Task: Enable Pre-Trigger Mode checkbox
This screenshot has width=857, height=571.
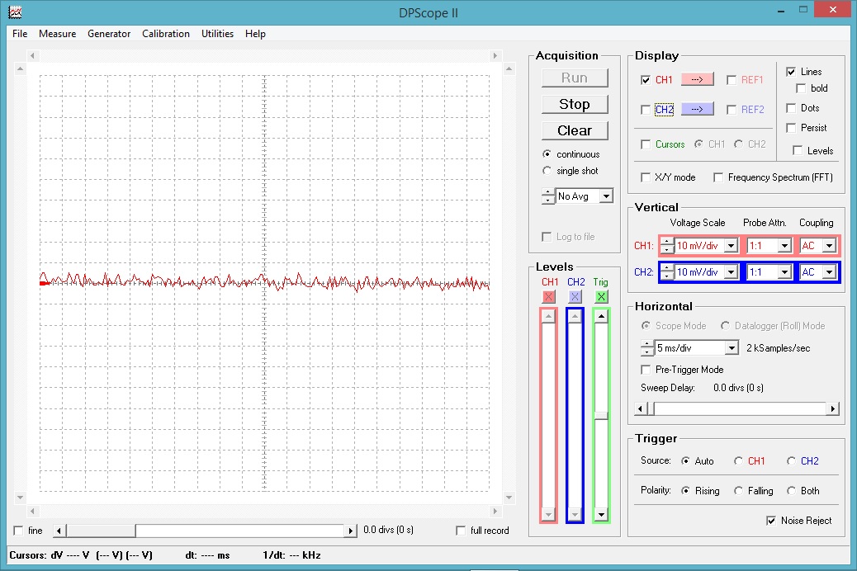Action: [646, 370]
